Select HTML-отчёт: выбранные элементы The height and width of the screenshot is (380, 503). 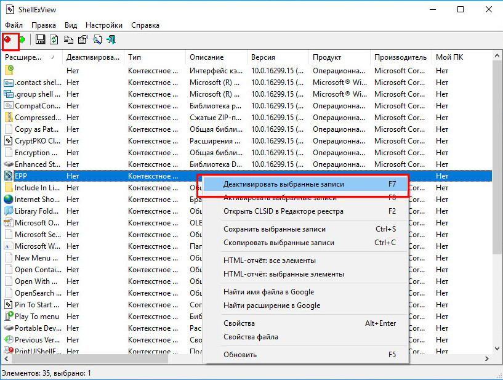point(306,274)
